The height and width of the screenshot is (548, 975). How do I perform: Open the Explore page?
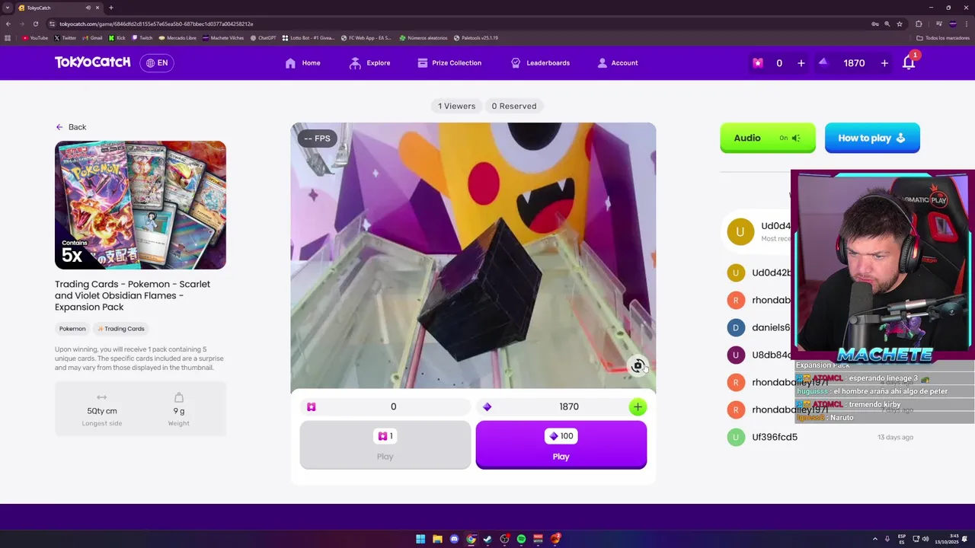[x=369, y=63]
